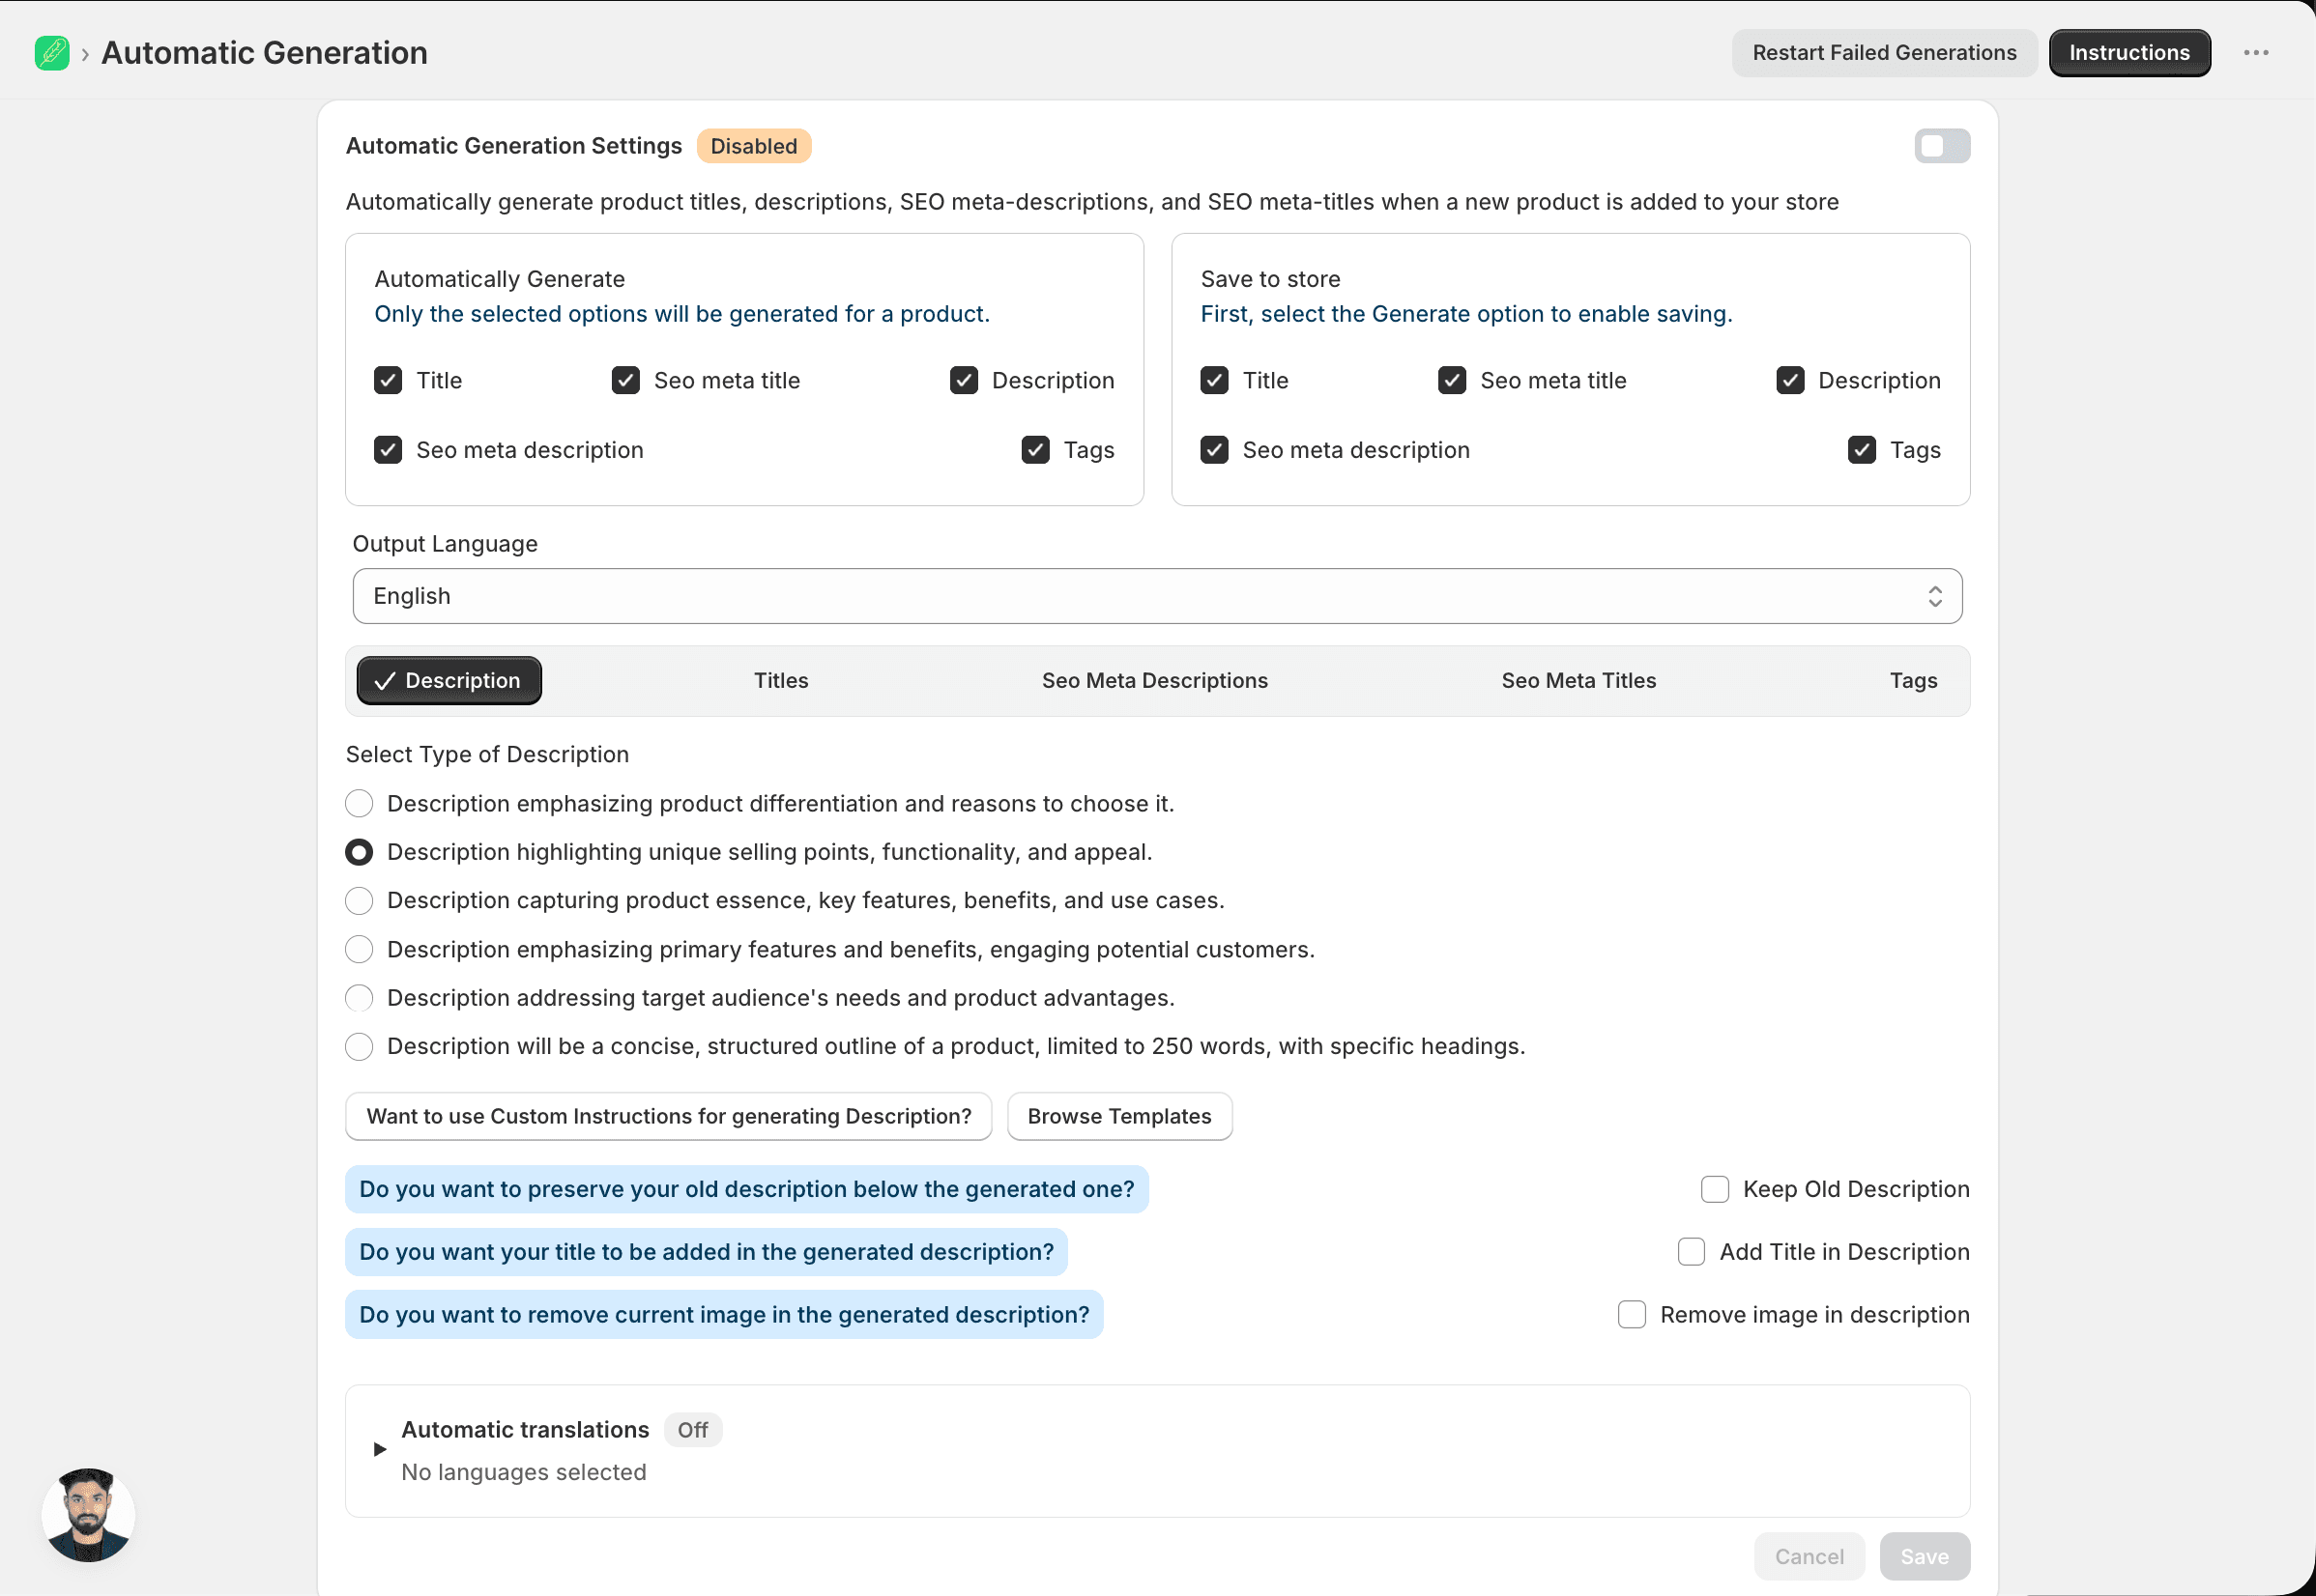Viewport: 2316px width, 1596px height.
Task: Toggle the Automatic Generation Settings switch
Action: pos(1942,146)
